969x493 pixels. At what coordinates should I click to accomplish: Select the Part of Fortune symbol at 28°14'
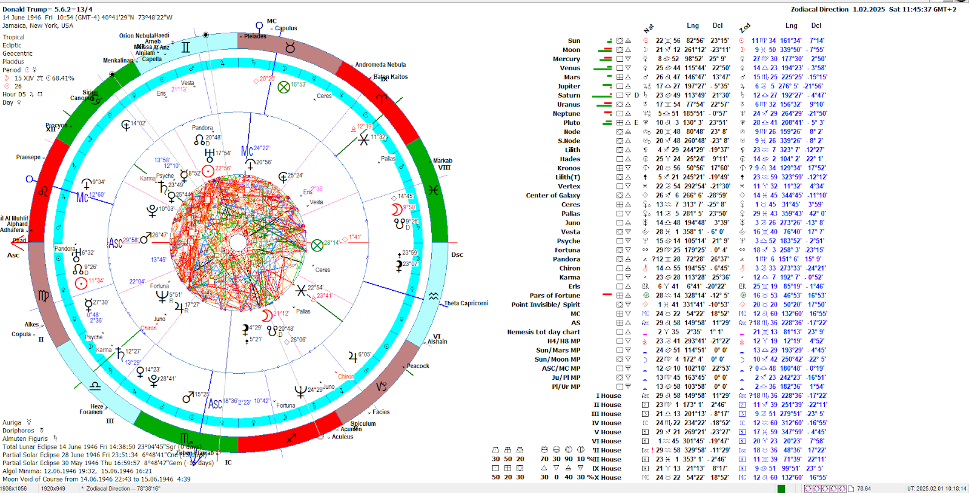point(317,245)
